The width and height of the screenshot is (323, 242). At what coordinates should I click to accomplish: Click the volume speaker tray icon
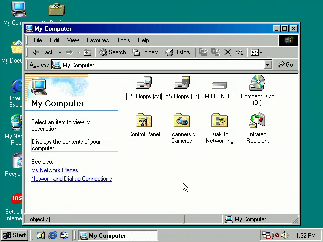tap(284, 235)
